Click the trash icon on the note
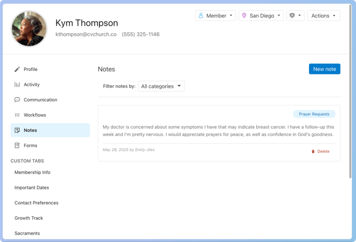 [x=313, y=152]
